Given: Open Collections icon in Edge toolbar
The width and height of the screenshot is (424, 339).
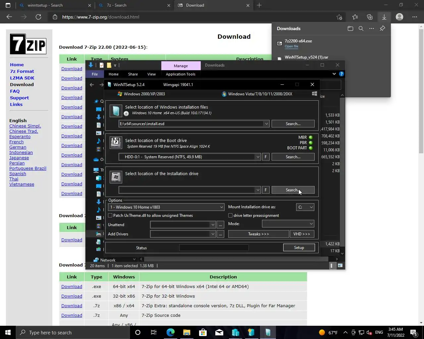Looking at the screenshot, I should [370, 17].
